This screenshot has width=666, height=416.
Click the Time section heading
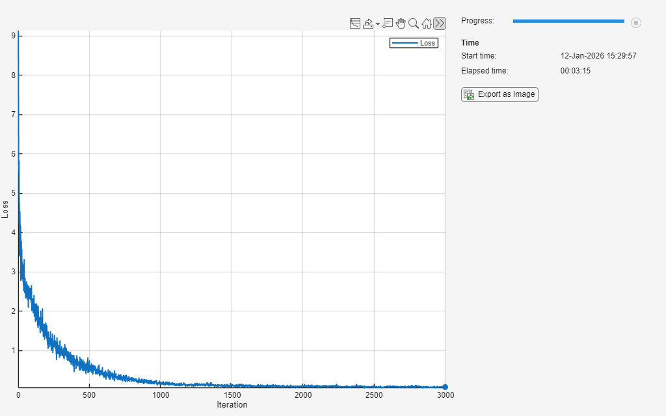pyautogui.click(x=470, y=43)
